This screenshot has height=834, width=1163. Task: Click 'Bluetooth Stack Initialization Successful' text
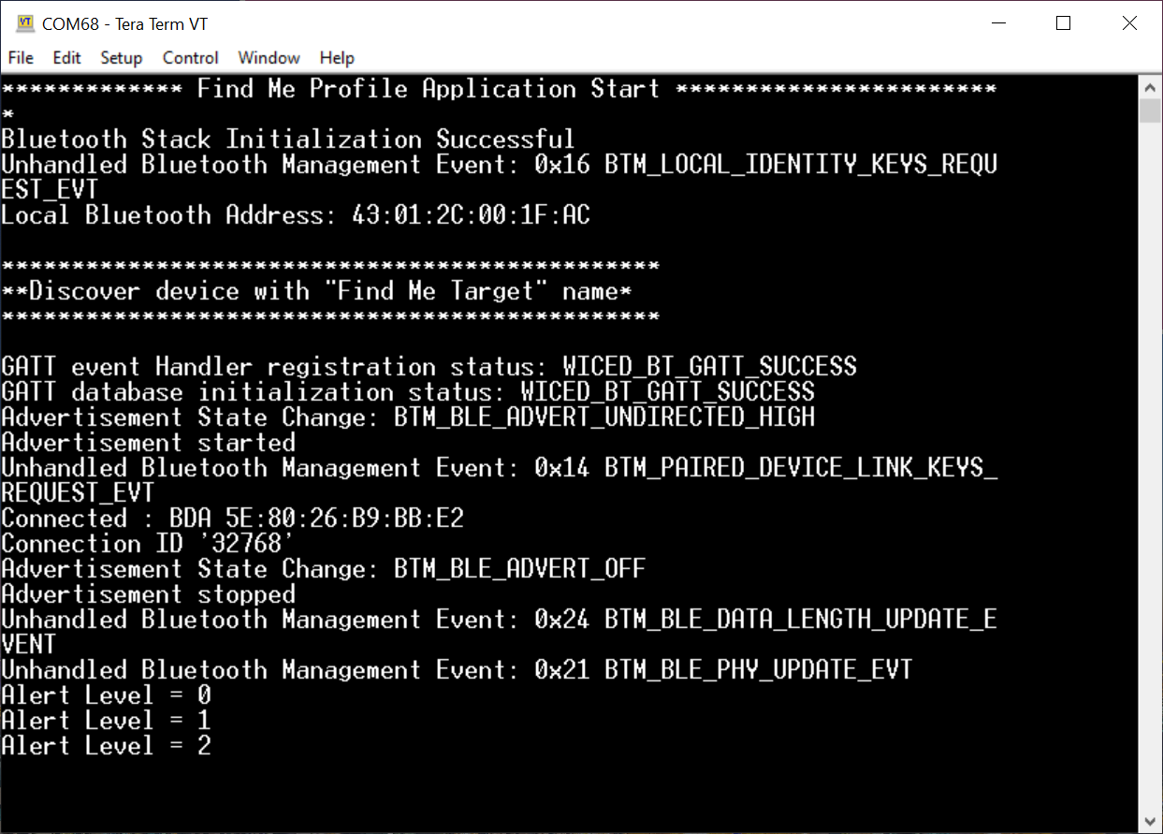(x=288, y=139)
